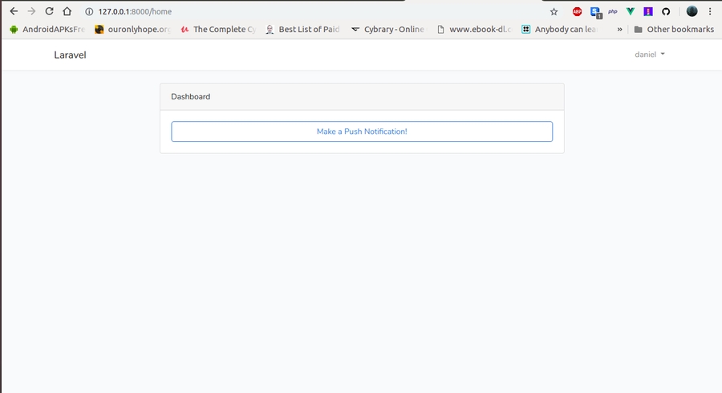Open the Other bookmarks folder
The height and width of the screenshot is (393, 722).
click(673, 30)
